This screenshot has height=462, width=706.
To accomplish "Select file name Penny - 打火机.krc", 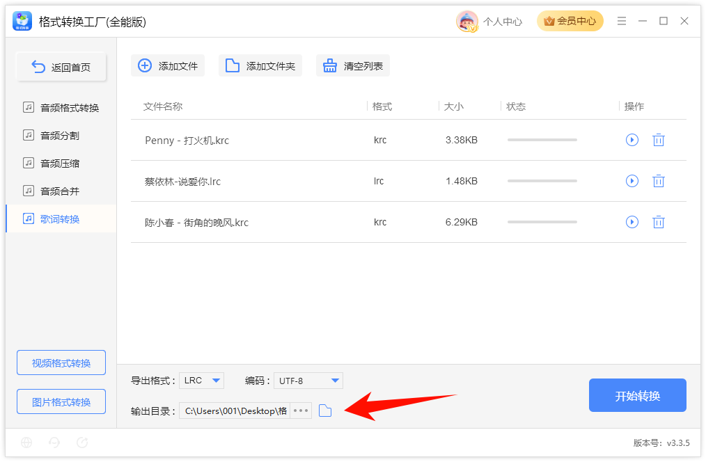I will coord(187,141).
